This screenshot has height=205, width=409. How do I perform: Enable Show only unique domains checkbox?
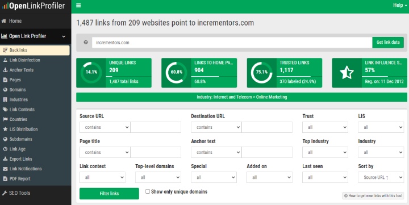(148, 191)
